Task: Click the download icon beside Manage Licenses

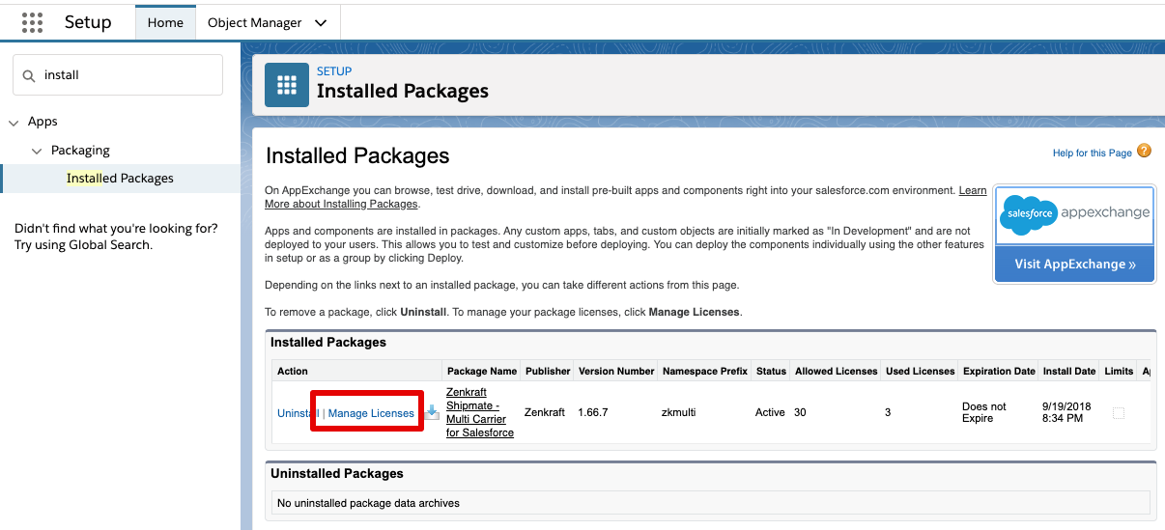Action: [433, 412]
